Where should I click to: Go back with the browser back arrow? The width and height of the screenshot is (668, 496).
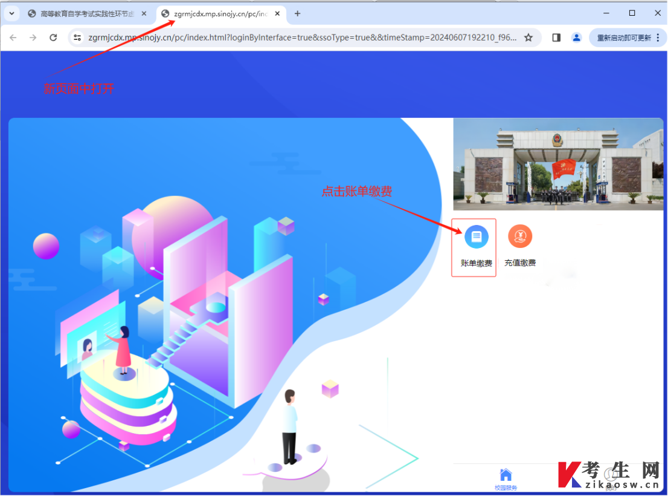[x=13, y=38]
